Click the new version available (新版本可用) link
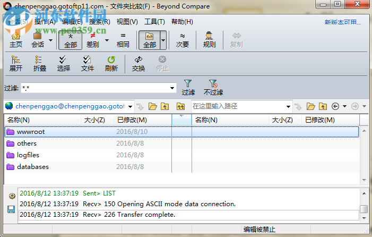 (343, 22)
